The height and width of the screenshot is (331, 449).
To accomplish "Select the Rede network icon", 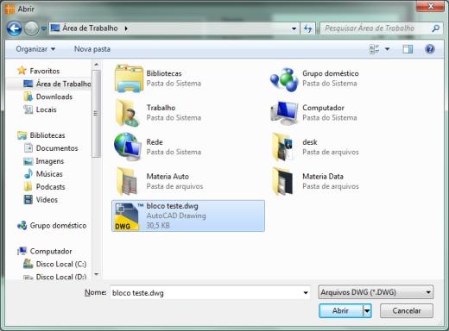I will (128, 147).
